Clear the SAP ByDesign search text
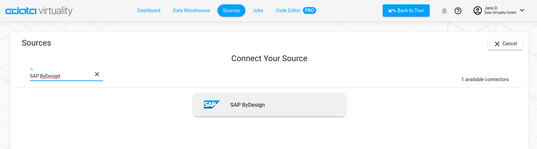Screen dimensions: 537x149 click(x=97, y=74)
